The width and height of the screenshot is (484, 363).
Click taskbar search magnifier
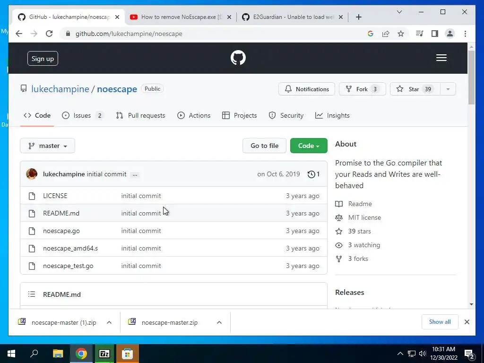pyautogui.click(x=34, y=354)
